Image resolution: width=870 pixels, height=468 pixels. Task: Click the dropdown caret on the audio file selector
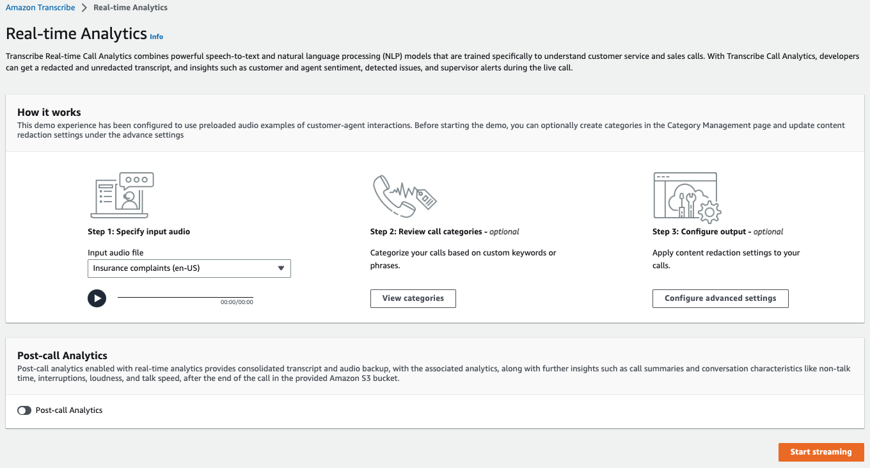tap(281, 268)
